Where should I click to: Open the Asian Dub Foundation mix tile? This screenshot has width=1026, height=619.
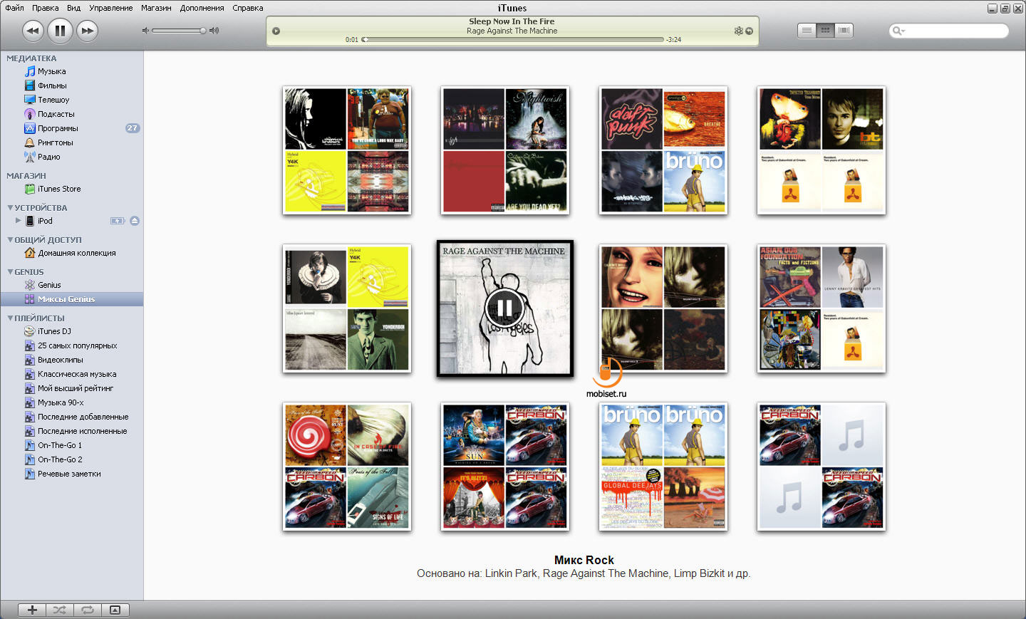click(821, 308)
